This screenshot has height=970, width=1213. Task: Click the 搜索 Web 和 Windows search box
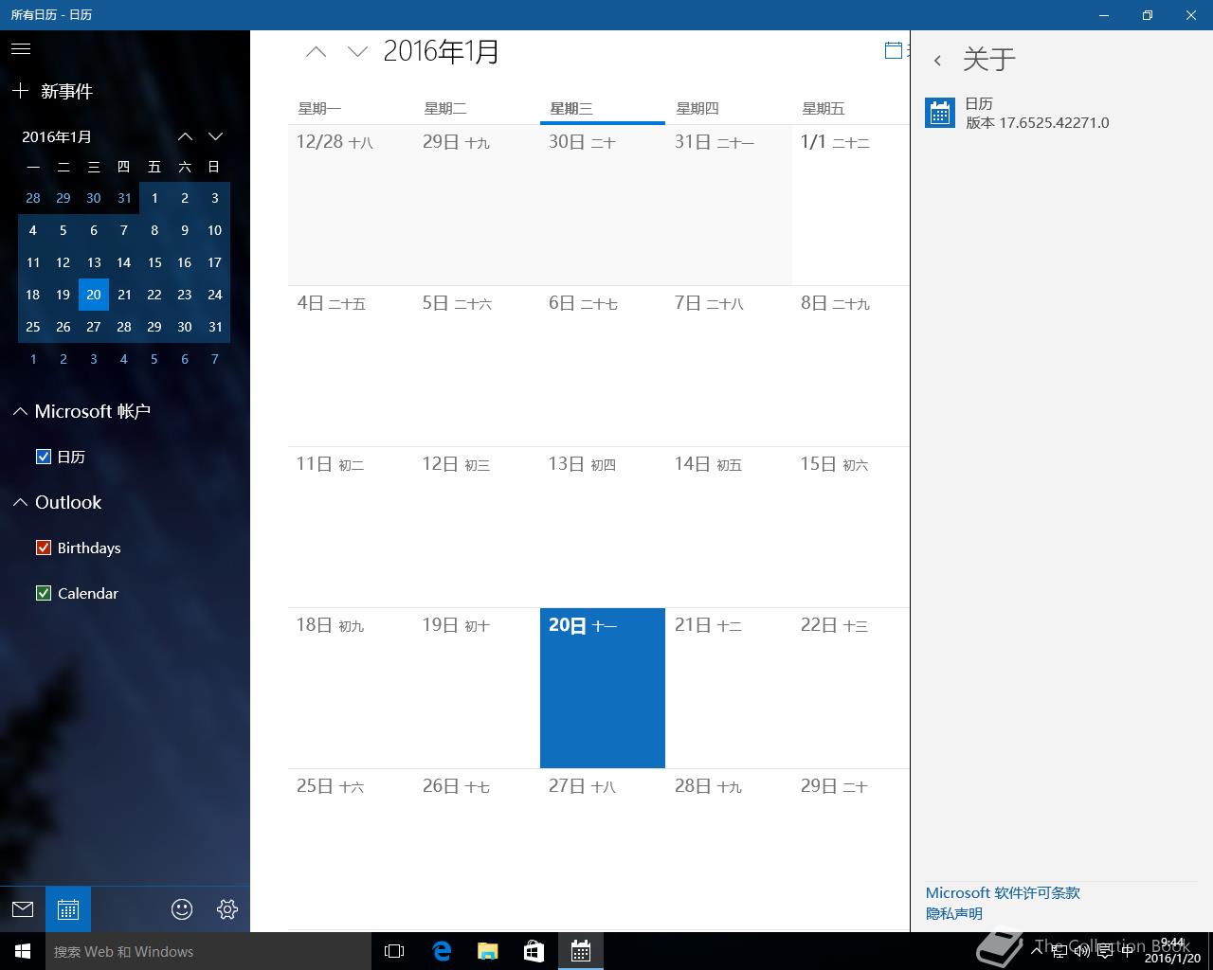point(208,951)
